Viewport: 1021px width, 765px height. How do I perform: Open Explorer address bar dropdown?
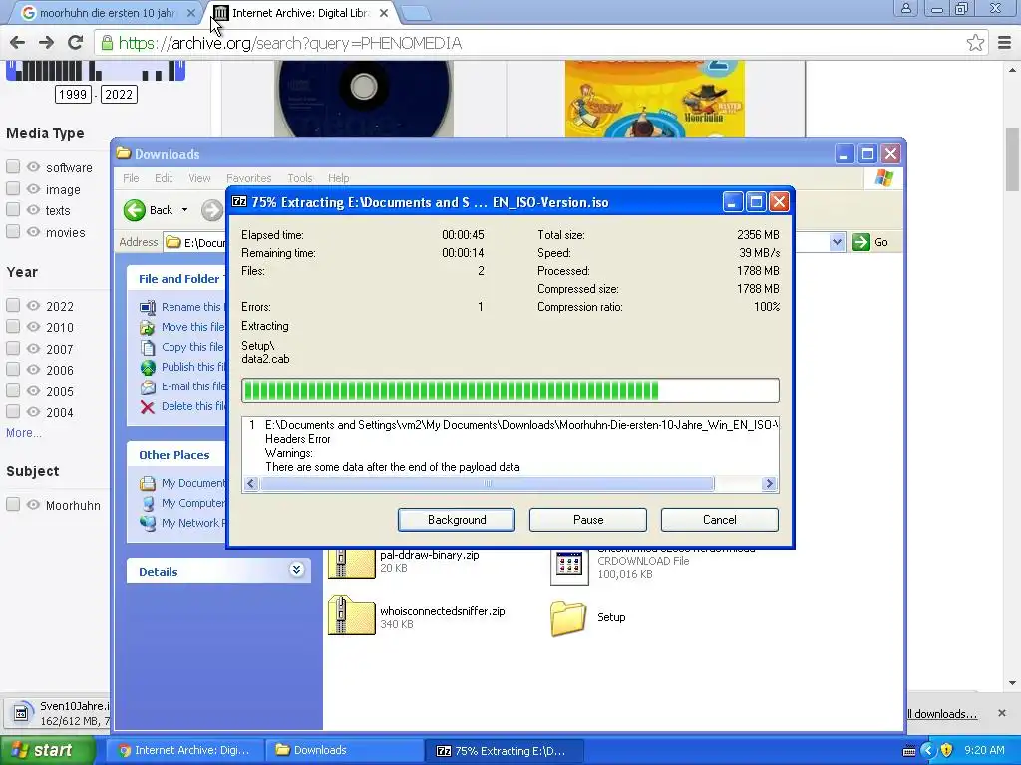coord(837,242)
